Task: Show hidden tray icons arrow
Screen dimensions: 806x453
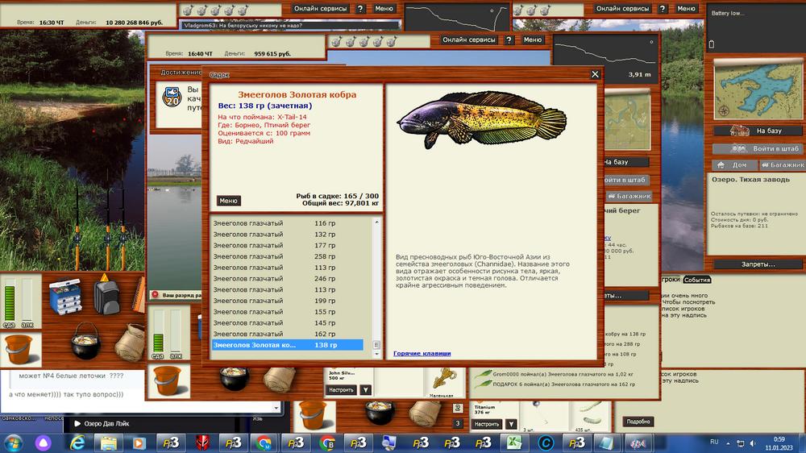Action: pyautogui.click(x=728, y=443)
